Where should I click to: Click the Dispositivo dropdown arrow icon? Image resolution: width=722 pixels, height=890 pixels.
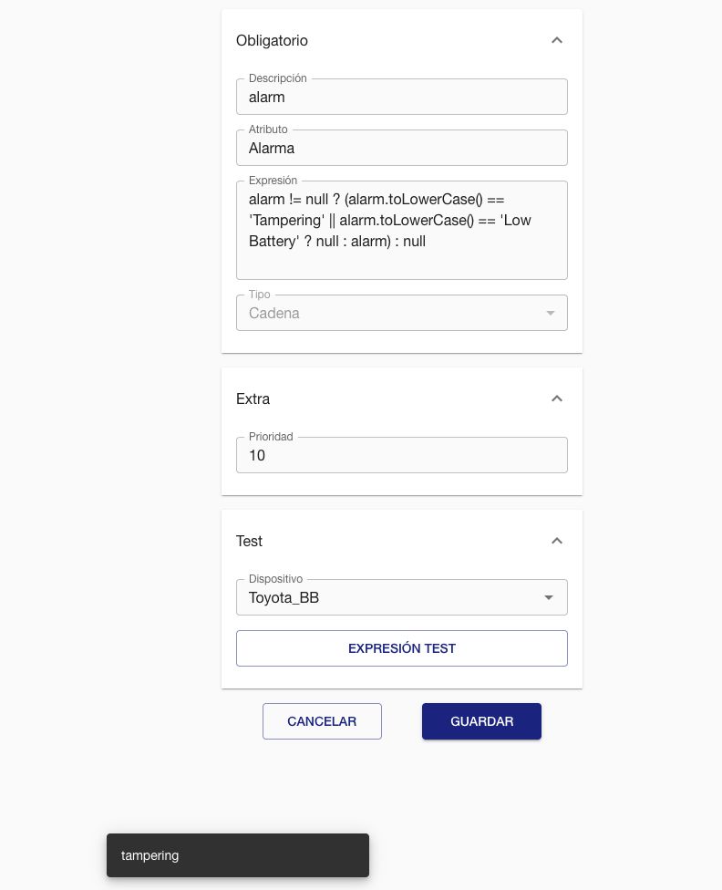[x=549, y=598]
